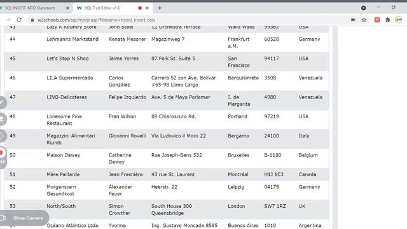Image resolution: width=407 pixels, height=229 pixels.
Task: Open a new browser tab
Action: [x=160, y=8]
